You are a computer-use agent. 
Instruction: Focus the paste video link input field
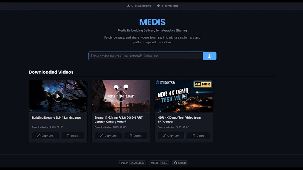tap(146, 56)
